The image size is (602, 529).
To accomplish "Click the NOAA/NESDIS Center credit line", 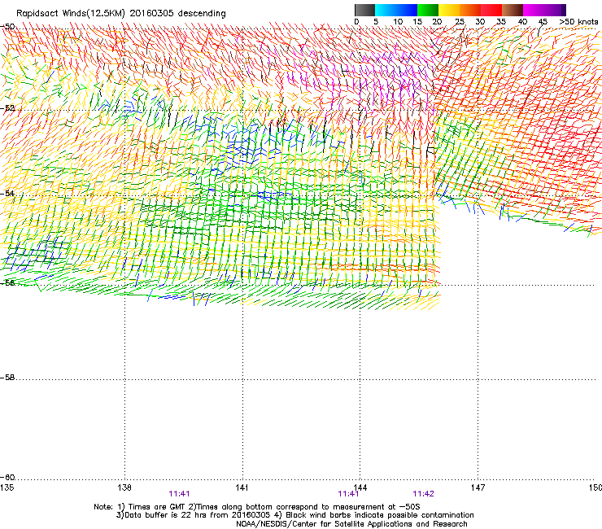I will click(x=351, y=524).
